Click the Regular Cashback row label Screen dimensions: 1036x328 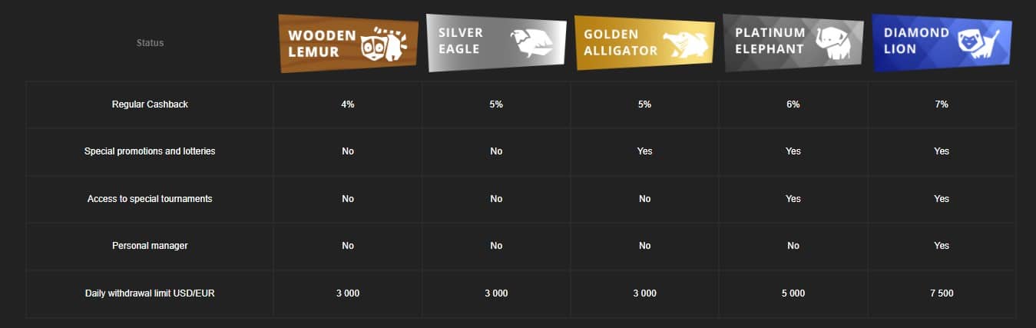pyautogui.click(x=150, y=104)
